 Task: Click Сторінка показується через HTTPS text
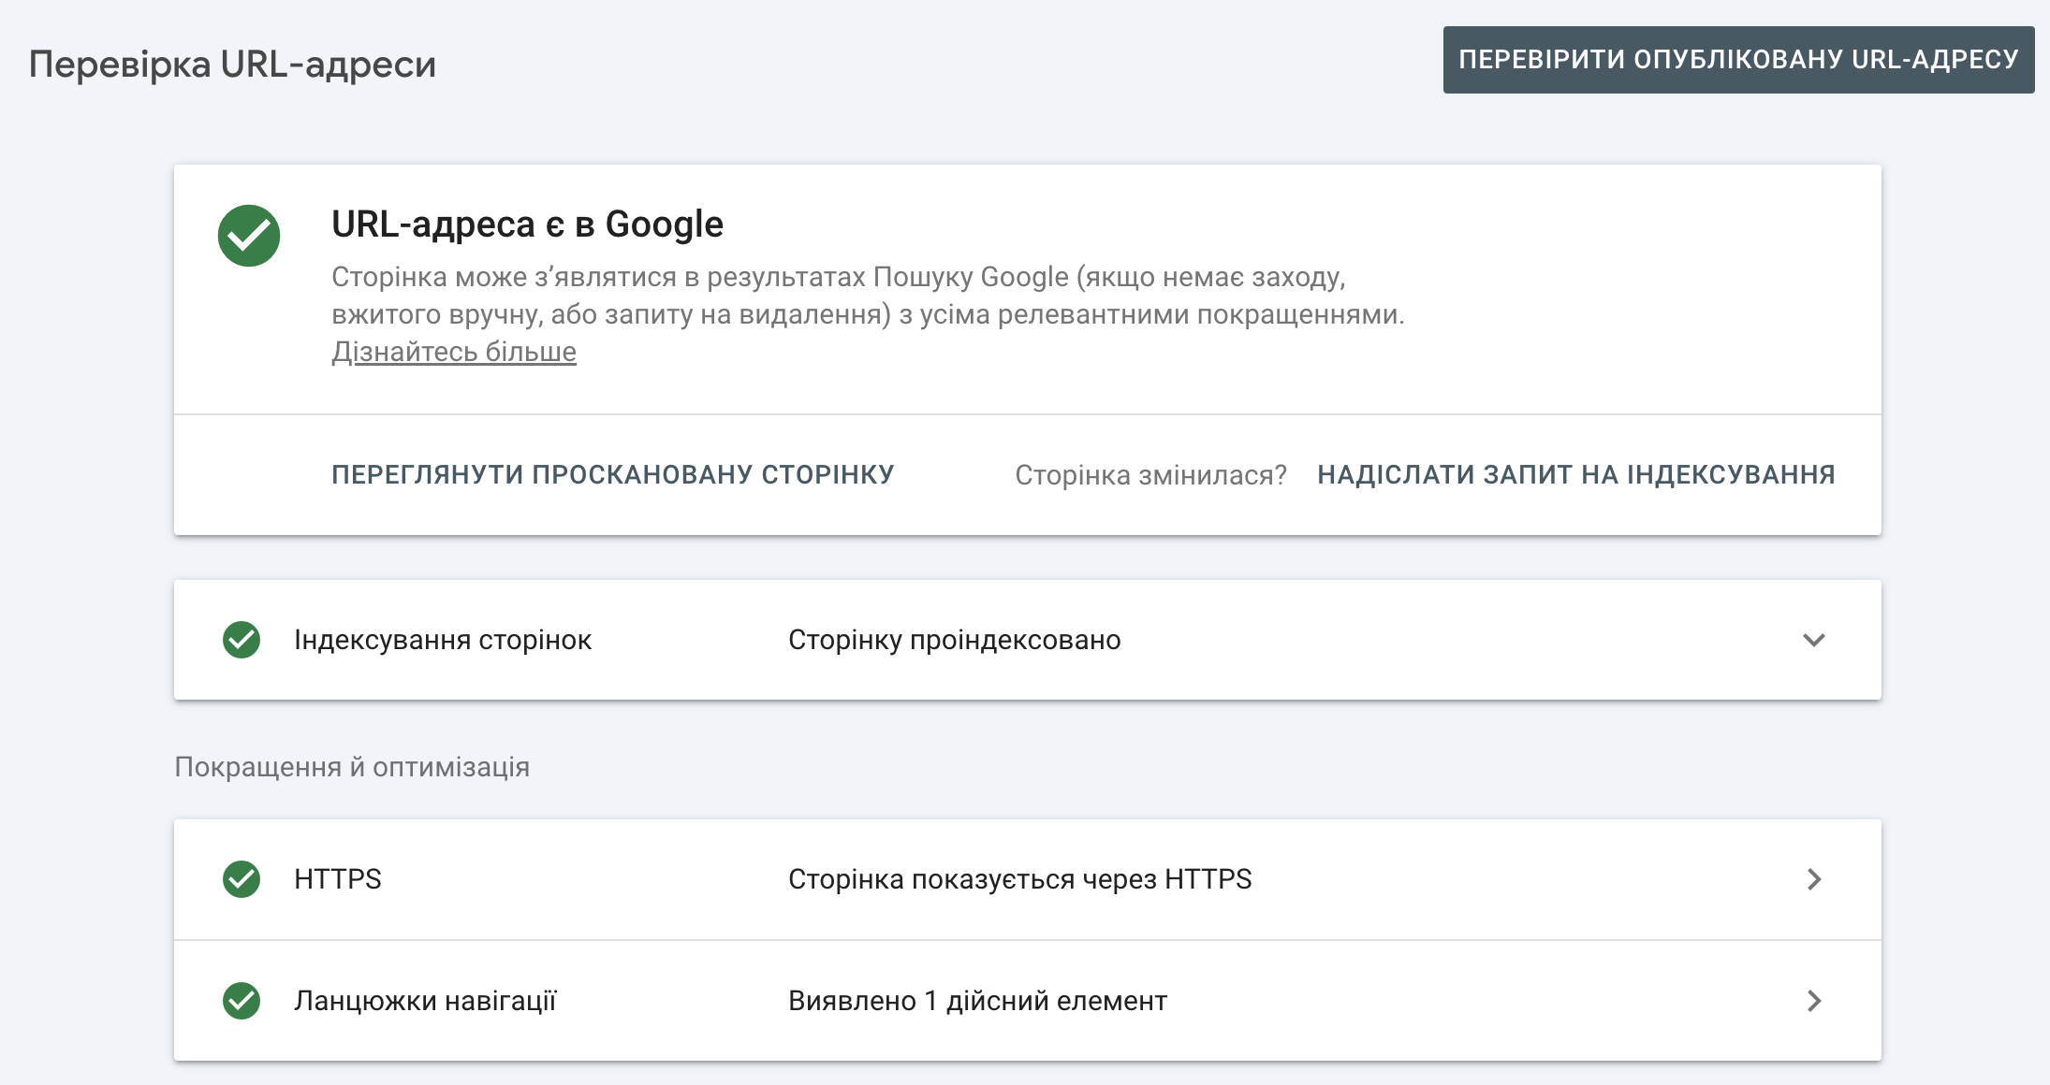click(x=1019, y=879)
